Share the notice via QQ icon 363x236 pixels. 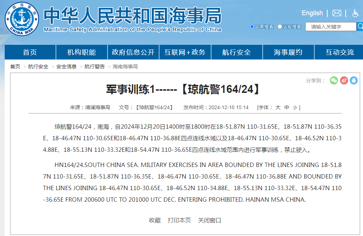(x=354, y=81)
